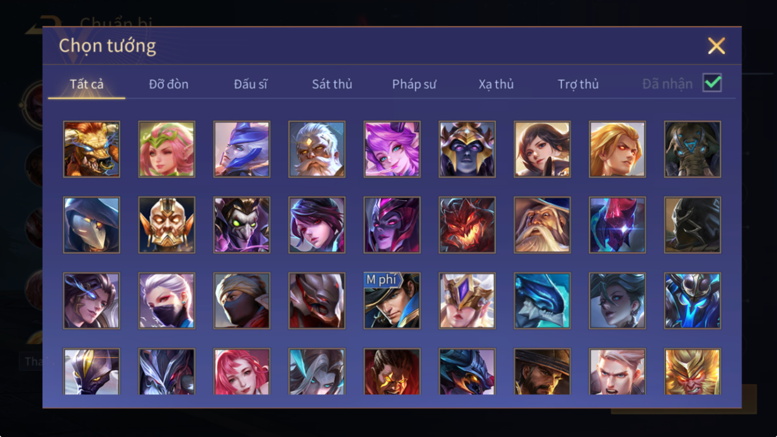Screen dimensions: 777x437
Task: Select the blue armored robot hero
Action: (x=692, y=301)
